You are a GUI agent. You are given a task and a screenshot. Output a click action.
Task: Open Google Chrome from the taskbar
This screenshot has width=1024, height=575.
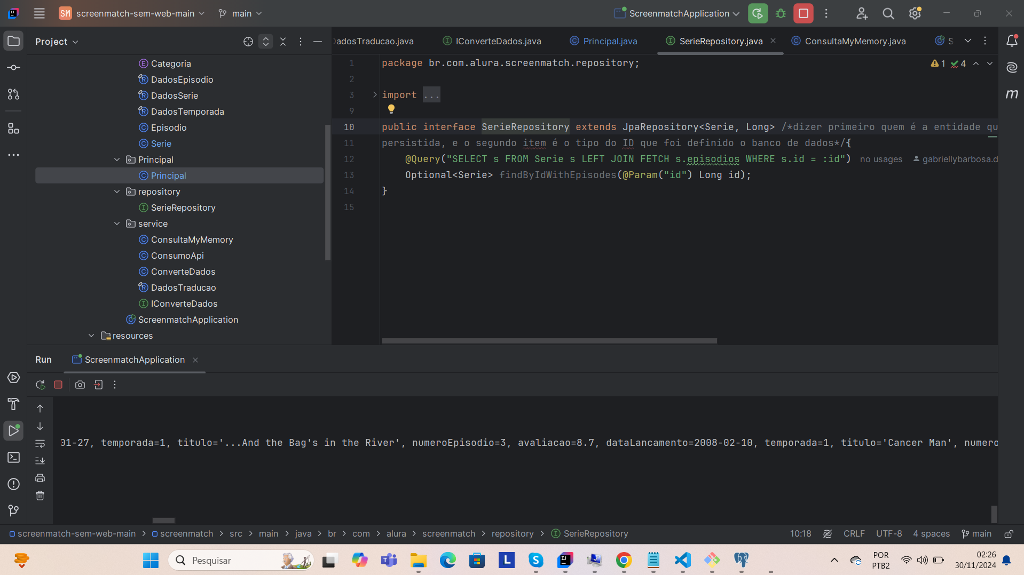[x=624, y=560]
